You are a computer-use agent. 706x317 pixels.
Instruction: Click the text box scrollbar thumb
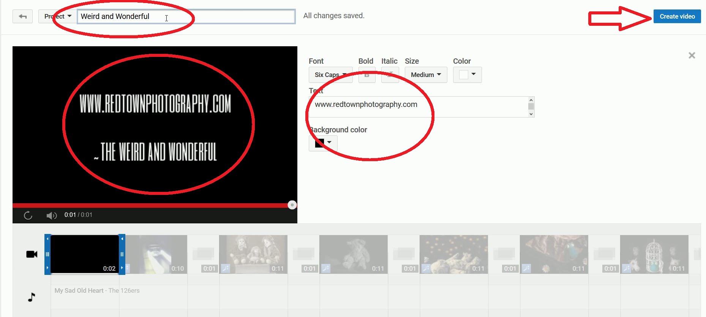[x=531, y=107]
